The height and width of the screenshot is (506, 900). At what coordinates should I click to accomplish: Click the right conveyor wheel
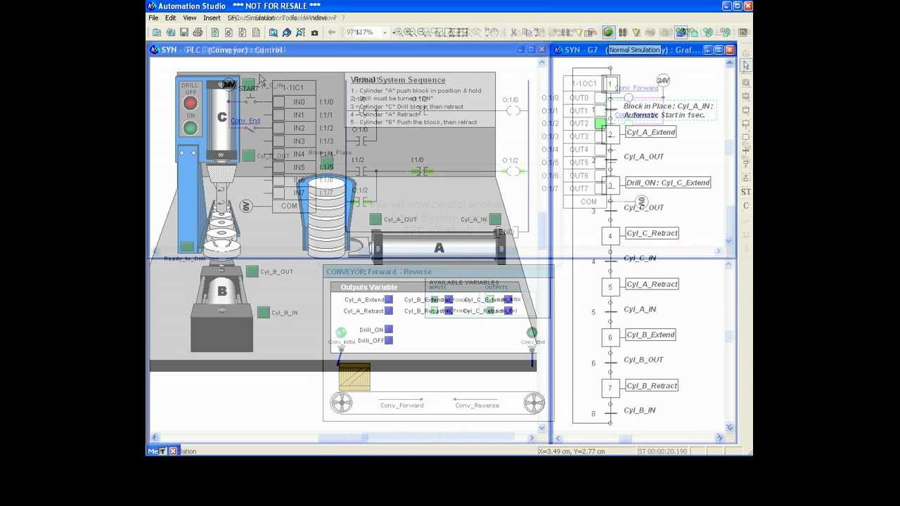tap(534, 403)
